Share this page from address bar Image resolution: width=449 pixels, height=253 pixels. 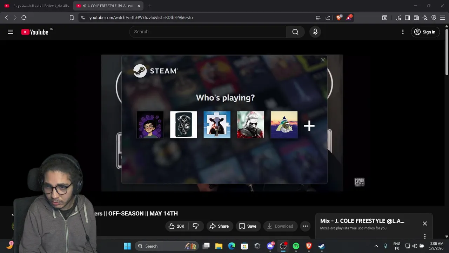point(328,18)
